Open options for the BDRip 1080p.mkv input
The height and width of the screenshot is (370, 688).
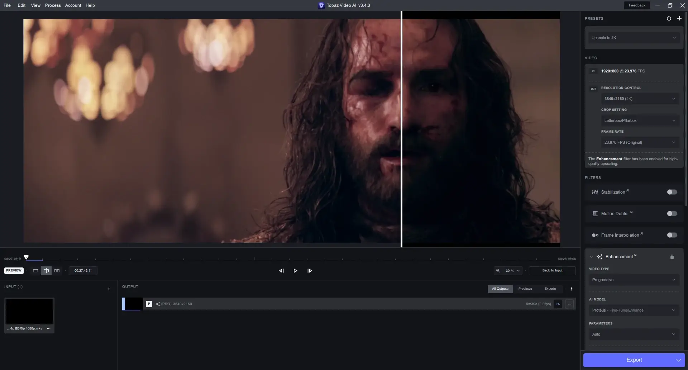(49, 328)
